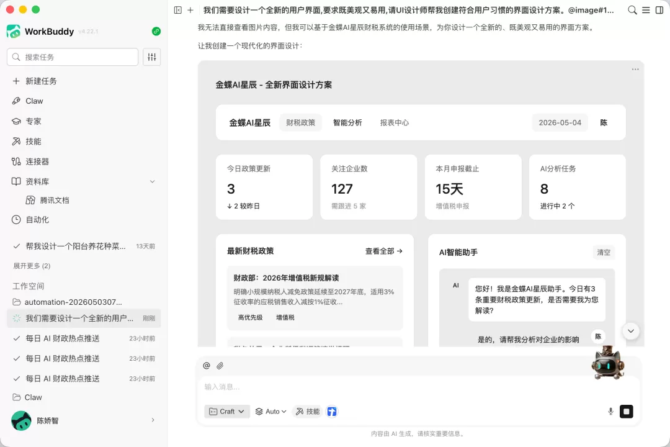670x447 pixels.
Task: Click the chat title in header
Action: coord(408,10)
